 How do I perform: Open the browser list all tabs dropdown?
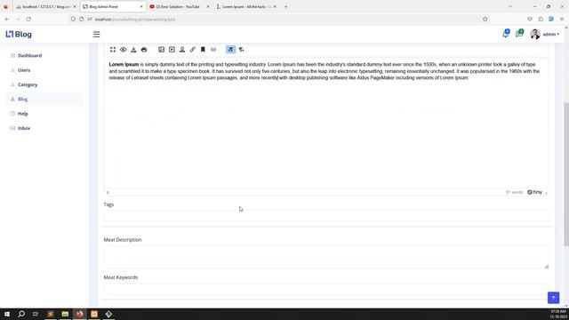click(x=509, y=6)
